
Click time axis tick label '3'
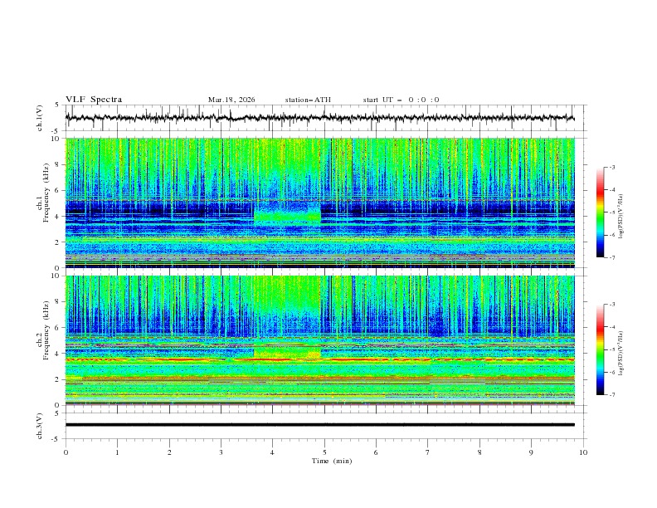[221, 452]
